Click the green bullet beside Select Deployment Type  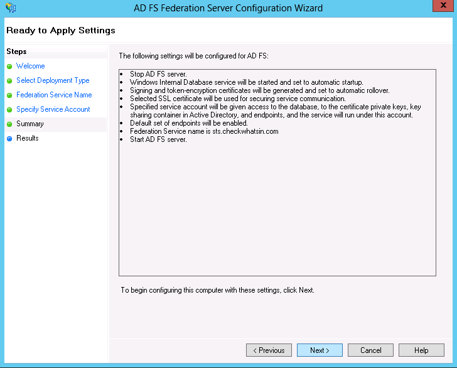click(9, 81)
